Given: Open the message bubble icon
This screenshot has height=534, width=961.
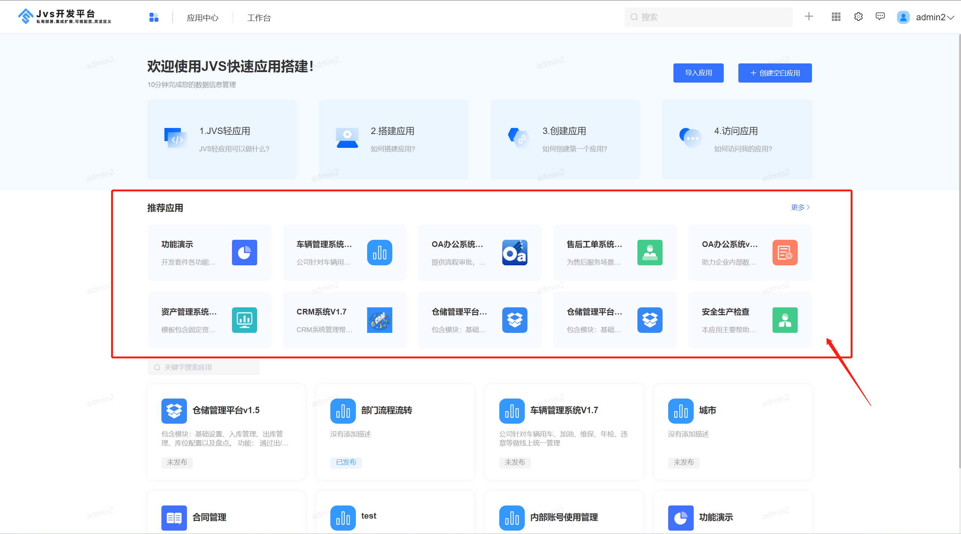Looking at the screenshot, I should coord(880,17).
